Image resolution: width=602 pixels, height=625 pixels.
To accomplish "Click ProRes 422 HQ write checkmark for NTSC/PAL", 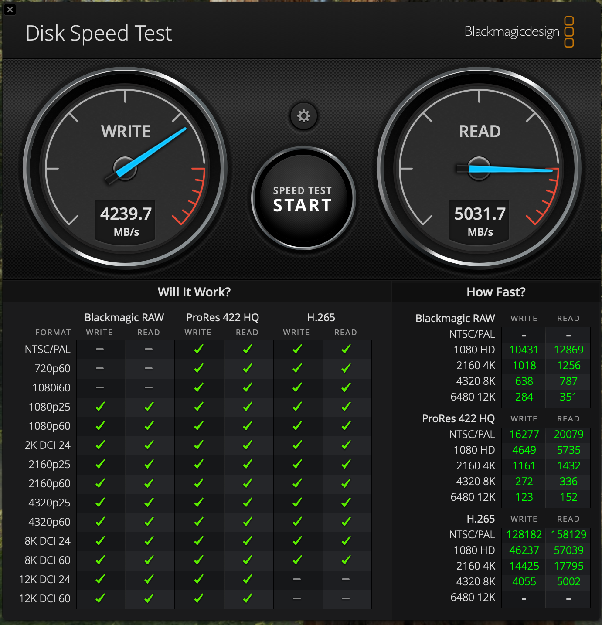I will coord(198,349).
